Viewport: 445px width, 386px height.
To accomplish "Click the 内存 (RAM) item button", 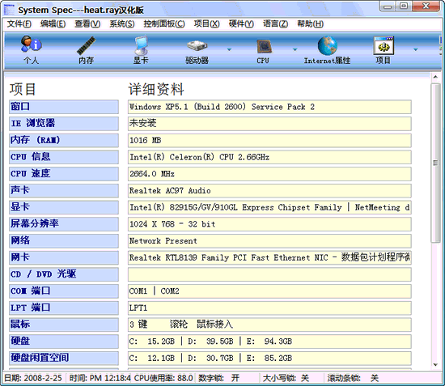I will pyautogui.click(x=64, y=140).
